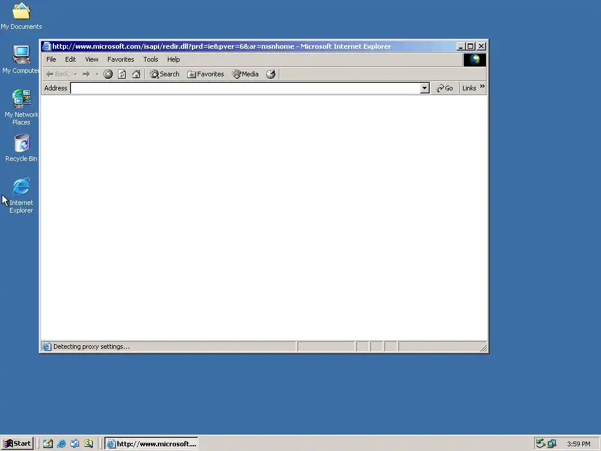Select the My Computer desktop icon
This screenshot has width=601, height=451.
click(x=21, y=59)
